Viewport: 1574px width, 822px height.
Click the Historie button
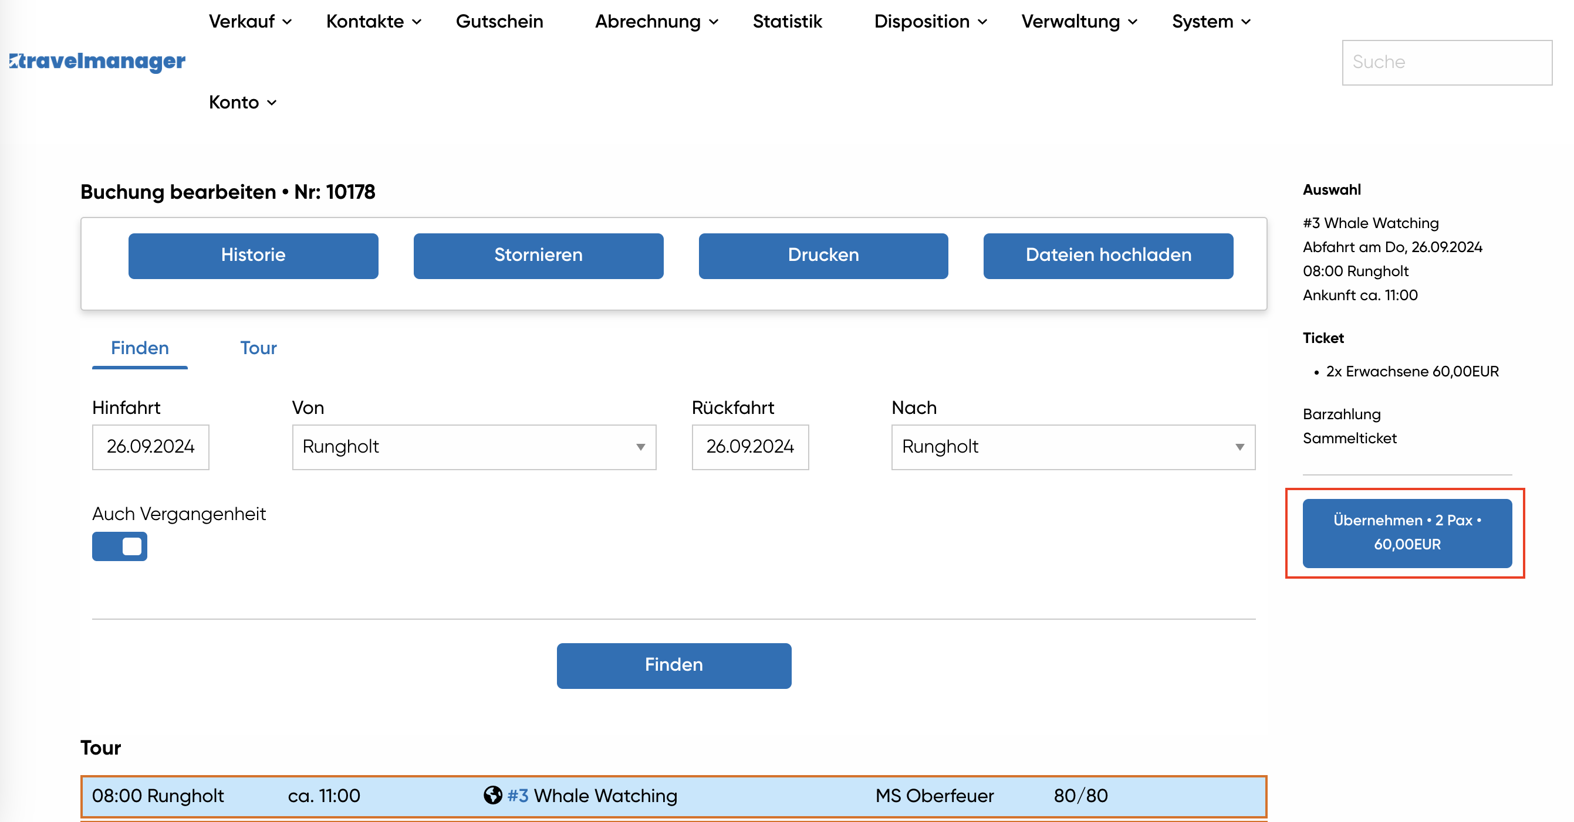(253, 255)
